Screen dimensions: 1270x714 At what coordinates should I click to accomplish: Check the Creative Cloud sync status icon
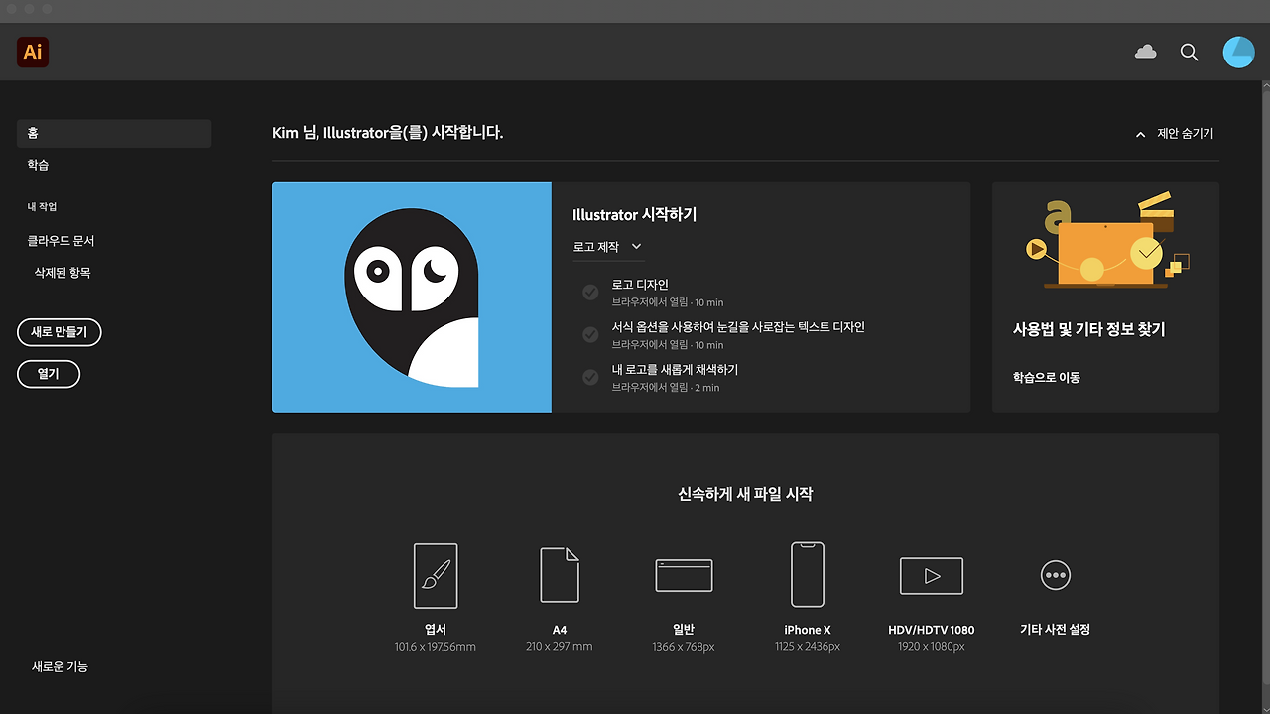point(1145,52)
